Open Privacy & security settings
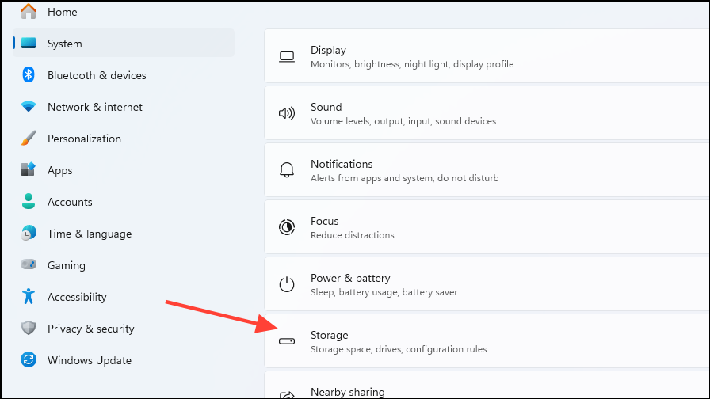Image resolution: width=710 pixels, height=399 pixels. point(124,329)
